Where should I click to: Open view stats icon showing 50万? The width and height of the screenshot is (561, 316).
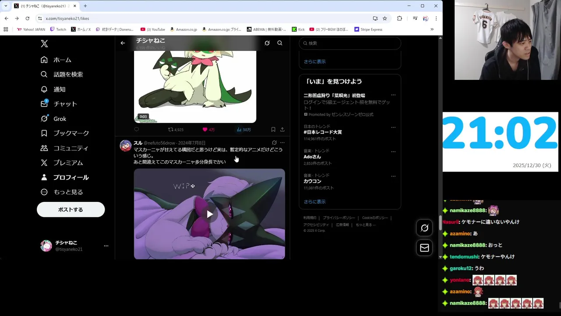tap(243, 129)
